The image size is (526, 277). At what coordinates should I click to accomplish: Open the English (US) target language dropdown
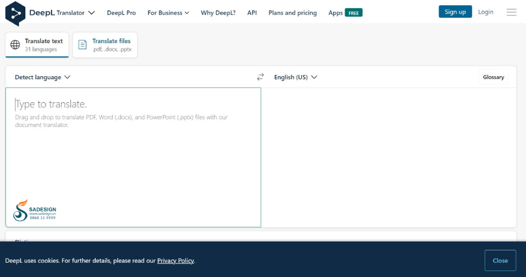tap(296, 77)
